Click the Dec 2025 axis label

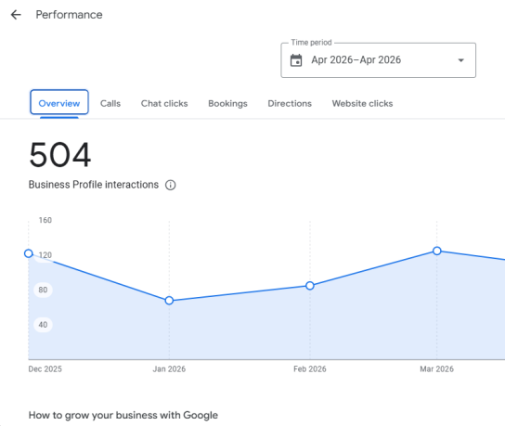click(x=45, y=369)
